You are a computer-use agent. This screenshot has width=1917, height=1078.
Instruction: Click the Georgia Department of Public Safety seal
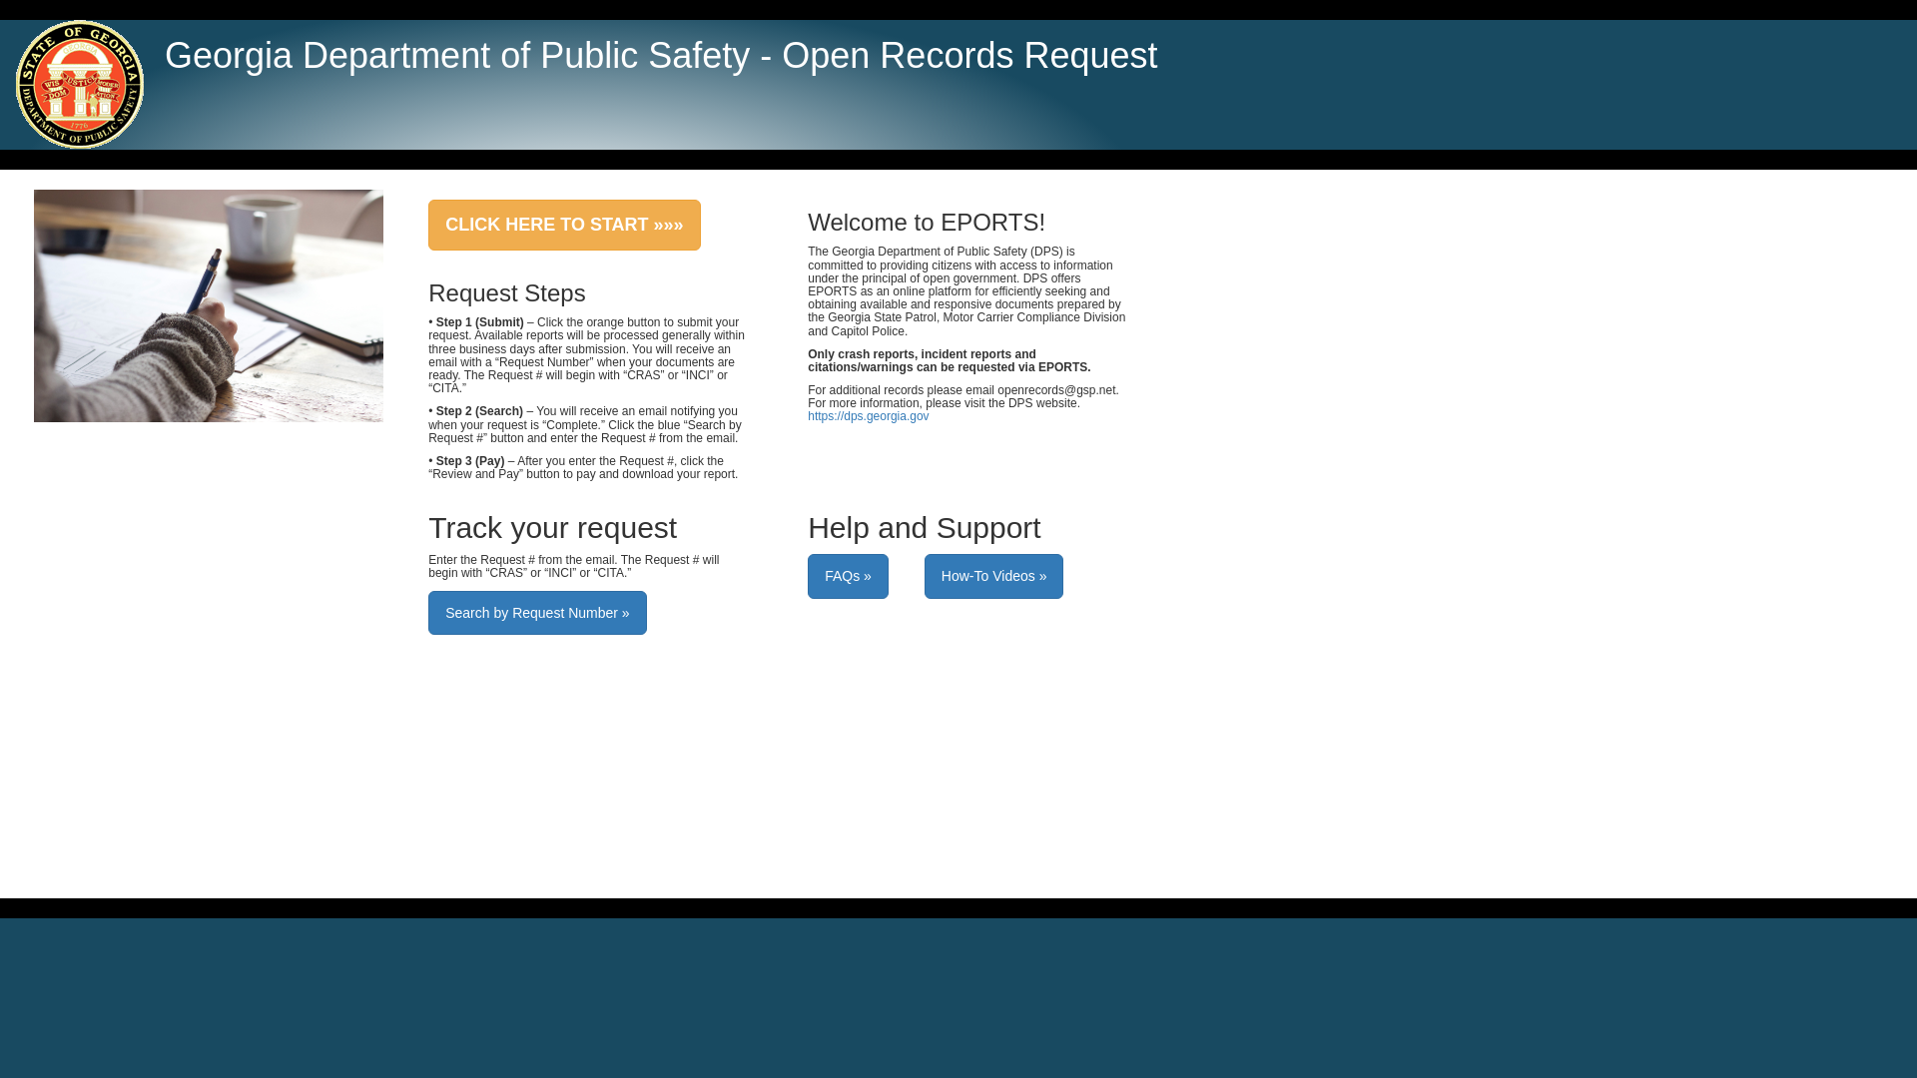click(x=80, y=85)
